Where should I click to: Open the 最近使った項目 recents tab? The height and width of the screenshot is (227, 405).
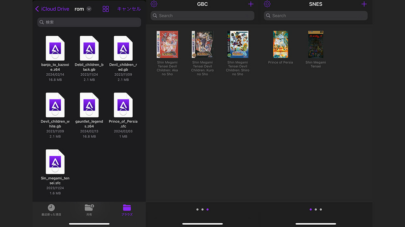click(x=51, y=210)
